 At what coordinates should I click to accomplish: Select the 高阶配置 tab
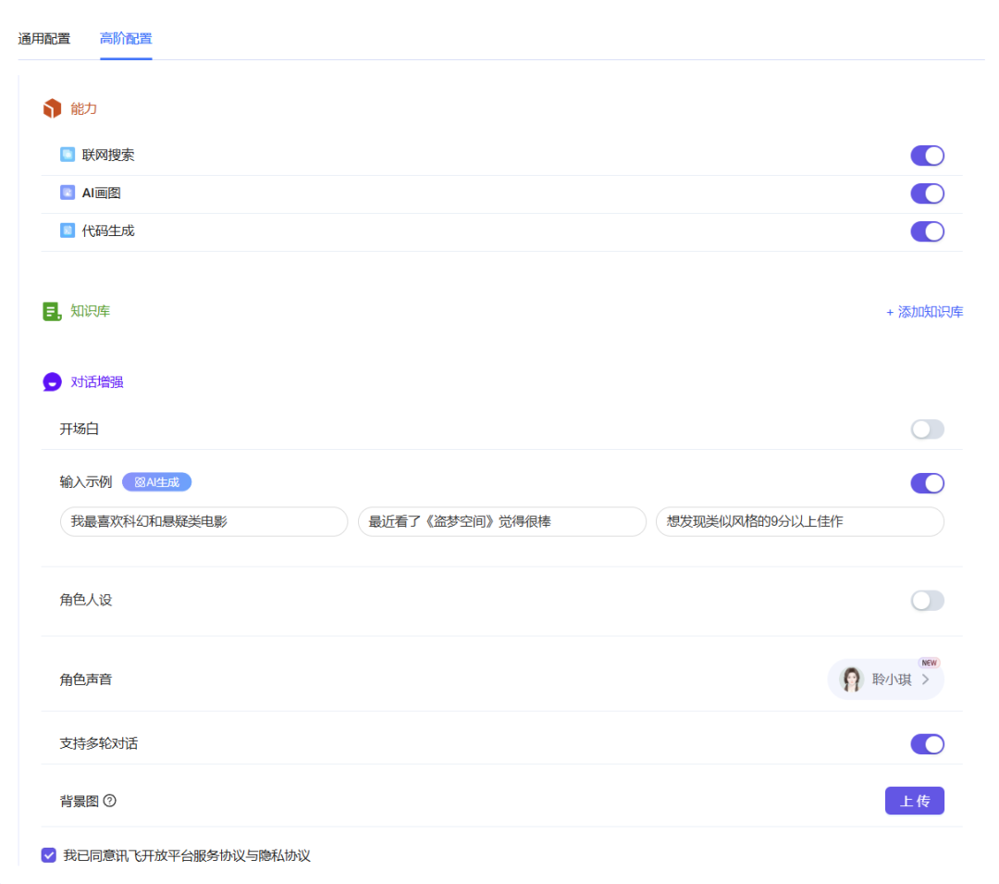click(x=126, y=39)
